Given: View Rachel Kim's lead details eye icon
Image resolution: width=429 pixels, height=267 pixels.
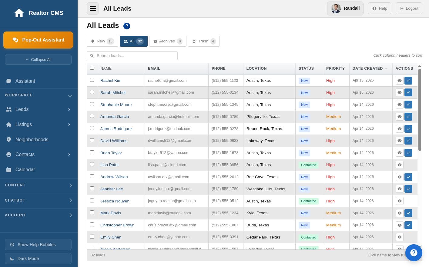Looking at the screenshot, I should pos(400,81).
